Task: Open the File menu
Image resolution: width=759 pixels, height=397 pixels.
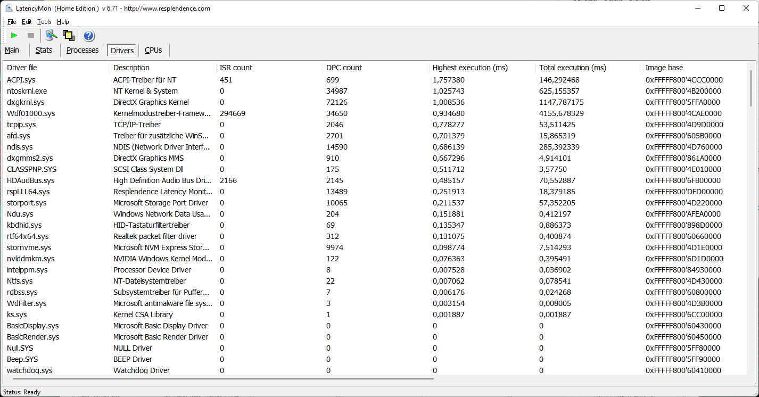Action: coord(12,22)
